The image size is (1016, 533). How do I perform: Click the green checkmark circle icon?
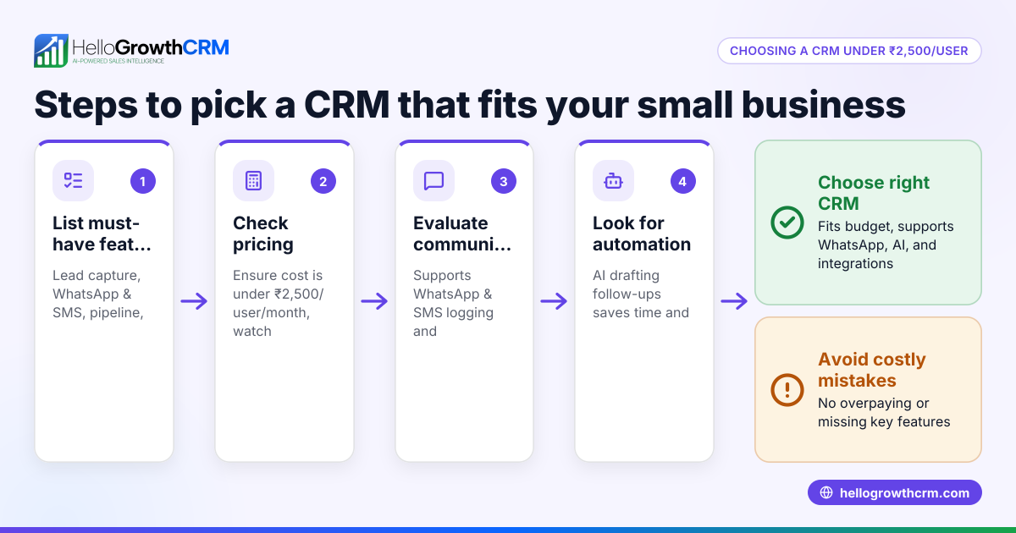787,223
